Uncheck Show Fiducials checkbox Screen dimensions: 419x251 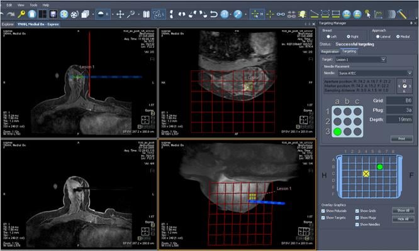point(324,211)
